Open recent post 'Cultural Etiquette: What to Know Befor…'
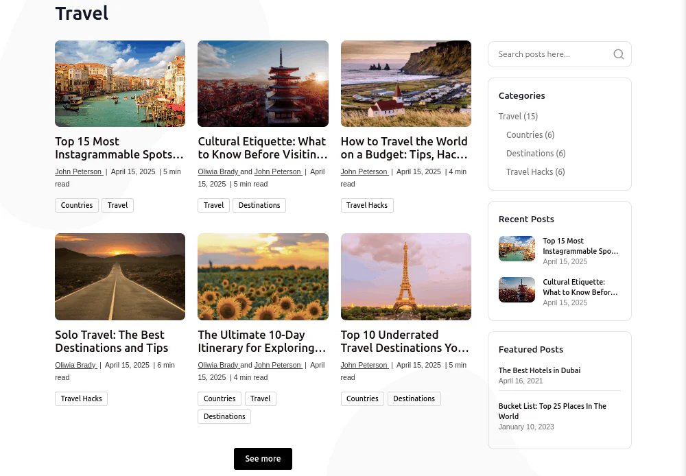The image size is (686, 476). (580, 287)
